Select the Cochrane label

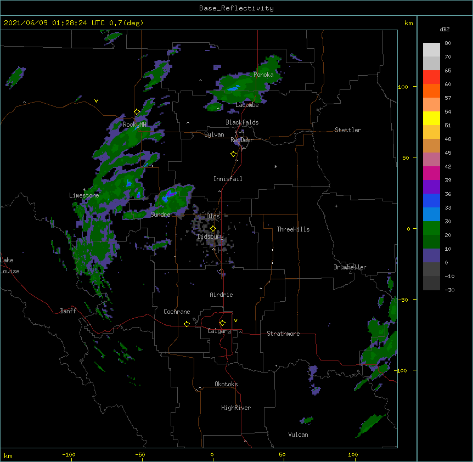[177, 312]
